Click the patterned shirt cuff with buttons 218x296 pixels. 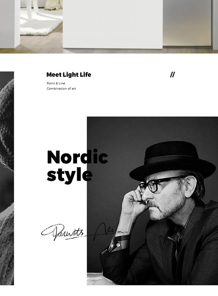click(x=115, y=243)
